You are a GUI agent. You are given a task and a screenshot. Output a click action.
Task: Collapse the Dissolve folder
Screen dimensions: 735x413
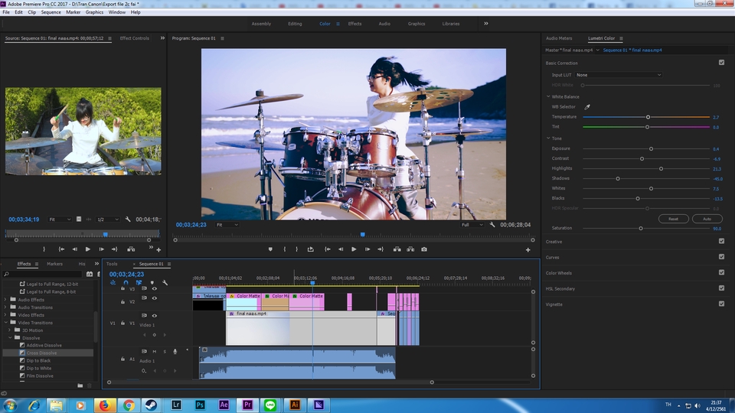point(10,337)
